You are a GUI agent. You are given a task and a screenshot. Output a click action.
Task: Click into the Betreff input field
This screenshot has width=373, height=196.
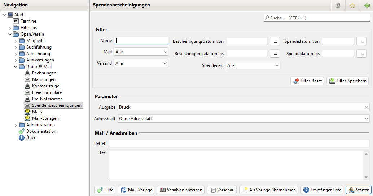[x=238, y=143]
